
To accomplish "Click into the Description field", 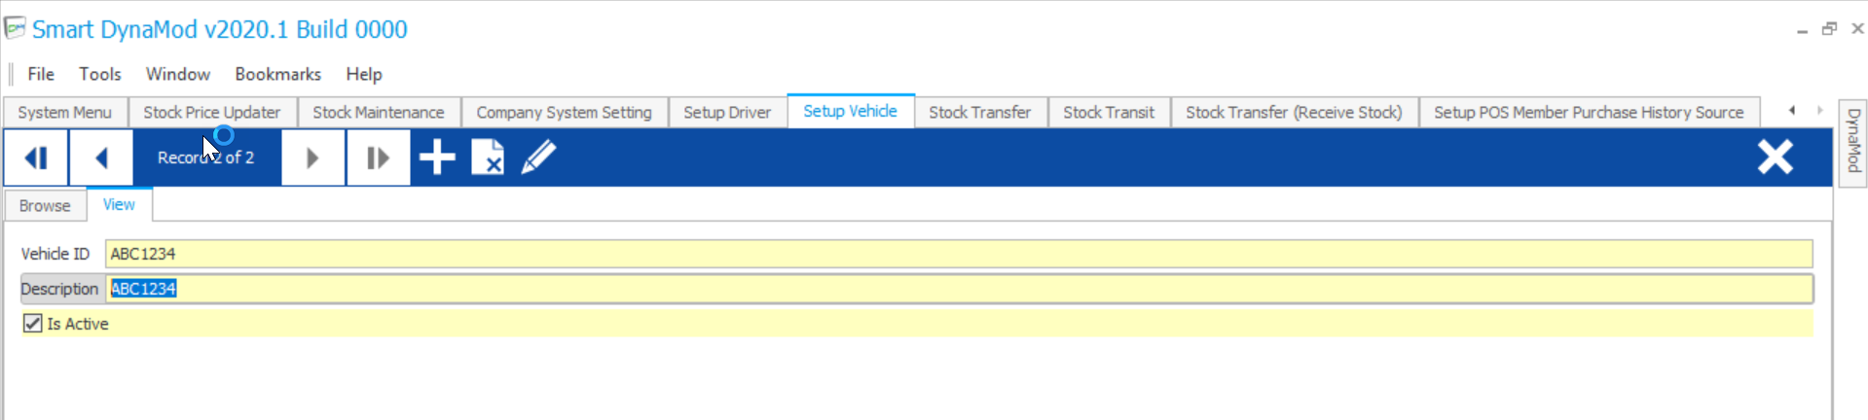I will [x=959, y=289].
